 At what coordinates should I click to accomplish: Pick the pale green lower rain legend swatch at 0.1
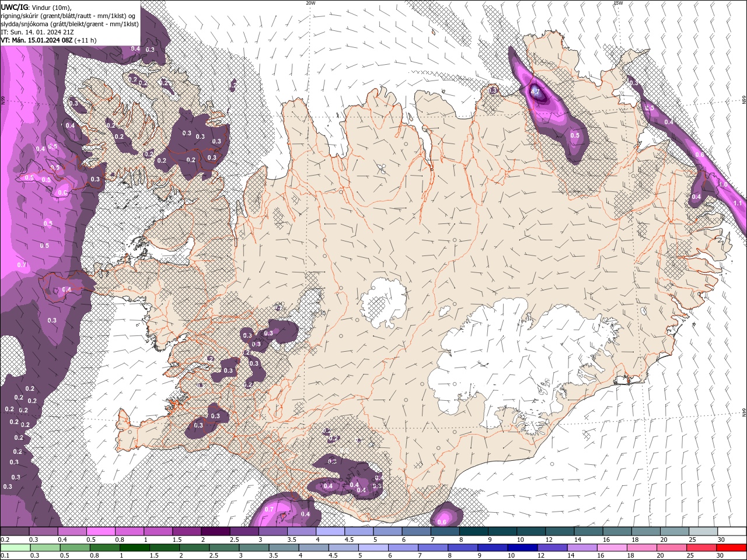pos(15,548)
